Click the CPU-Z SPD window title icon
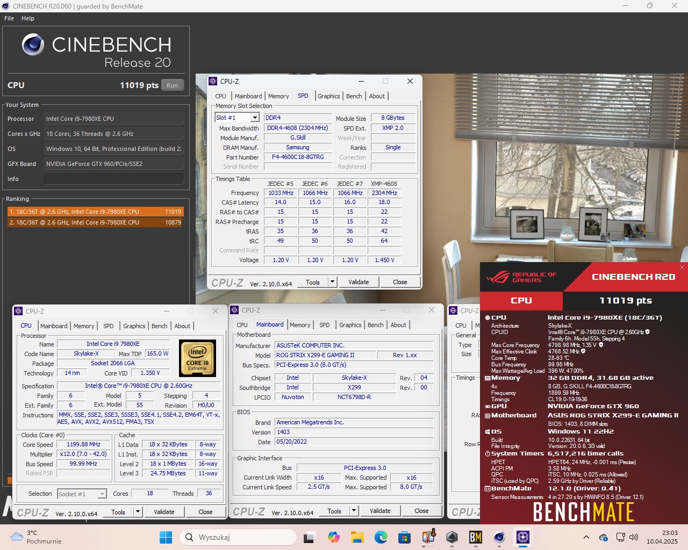 click(x=213, y=81)
